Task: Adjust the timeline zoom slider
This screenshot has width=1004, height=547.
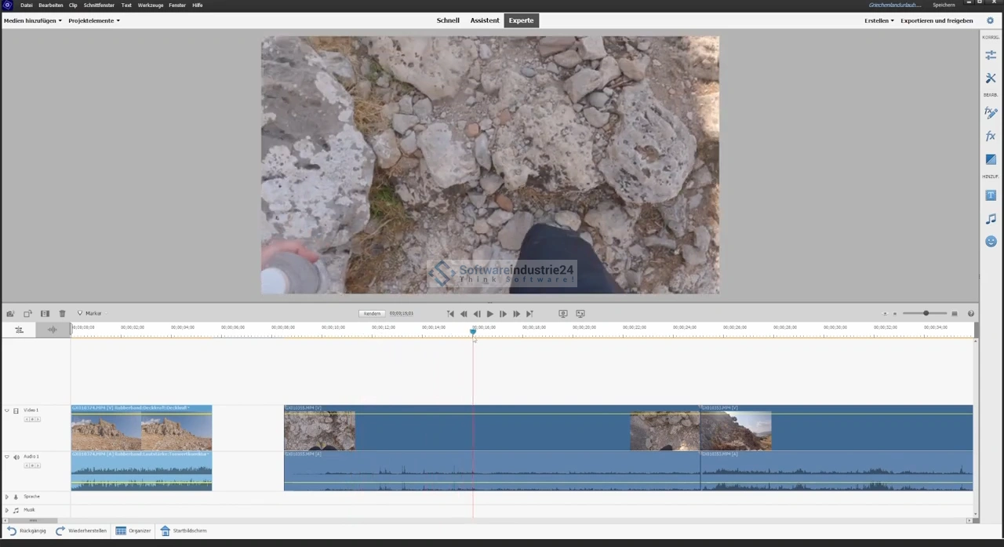Action: (x=926, y=314)
